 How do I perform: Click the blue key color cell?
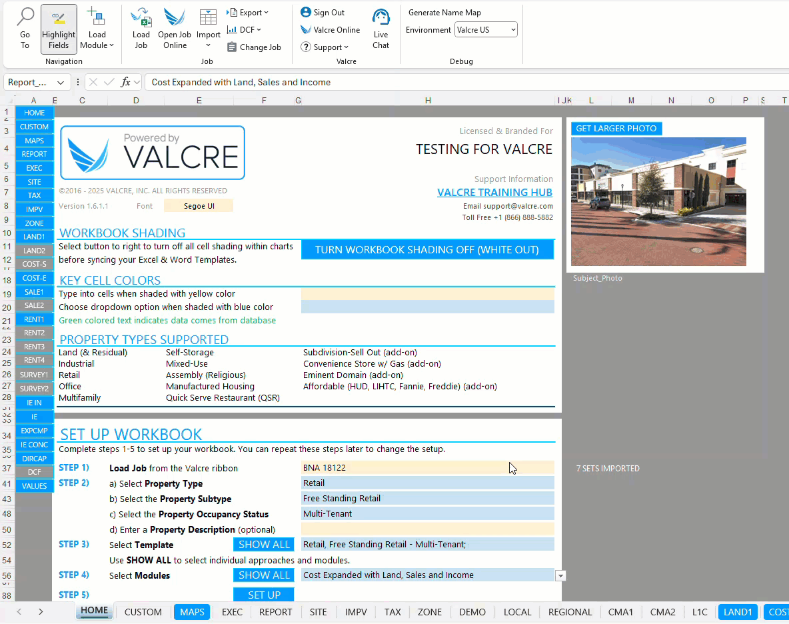point(428,307)
